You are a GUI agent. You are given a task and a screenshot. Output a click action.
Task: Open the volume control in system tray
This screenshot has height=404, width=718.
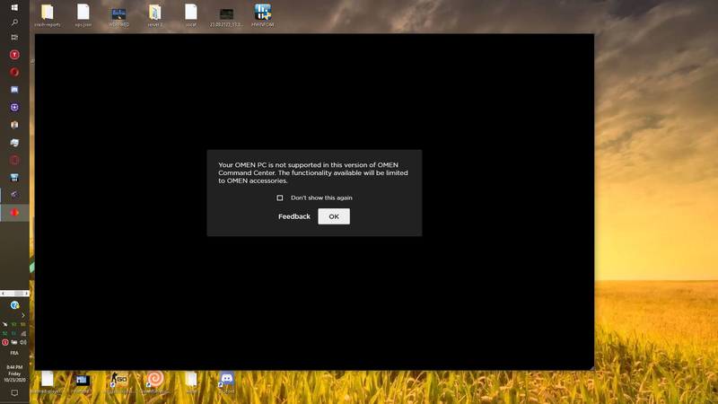pos(23,342)
